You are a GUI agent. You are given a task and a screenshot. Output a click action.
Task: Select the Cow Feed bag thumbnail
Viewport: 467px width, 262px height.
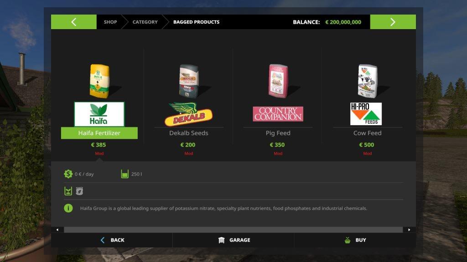tap(367, 81)
